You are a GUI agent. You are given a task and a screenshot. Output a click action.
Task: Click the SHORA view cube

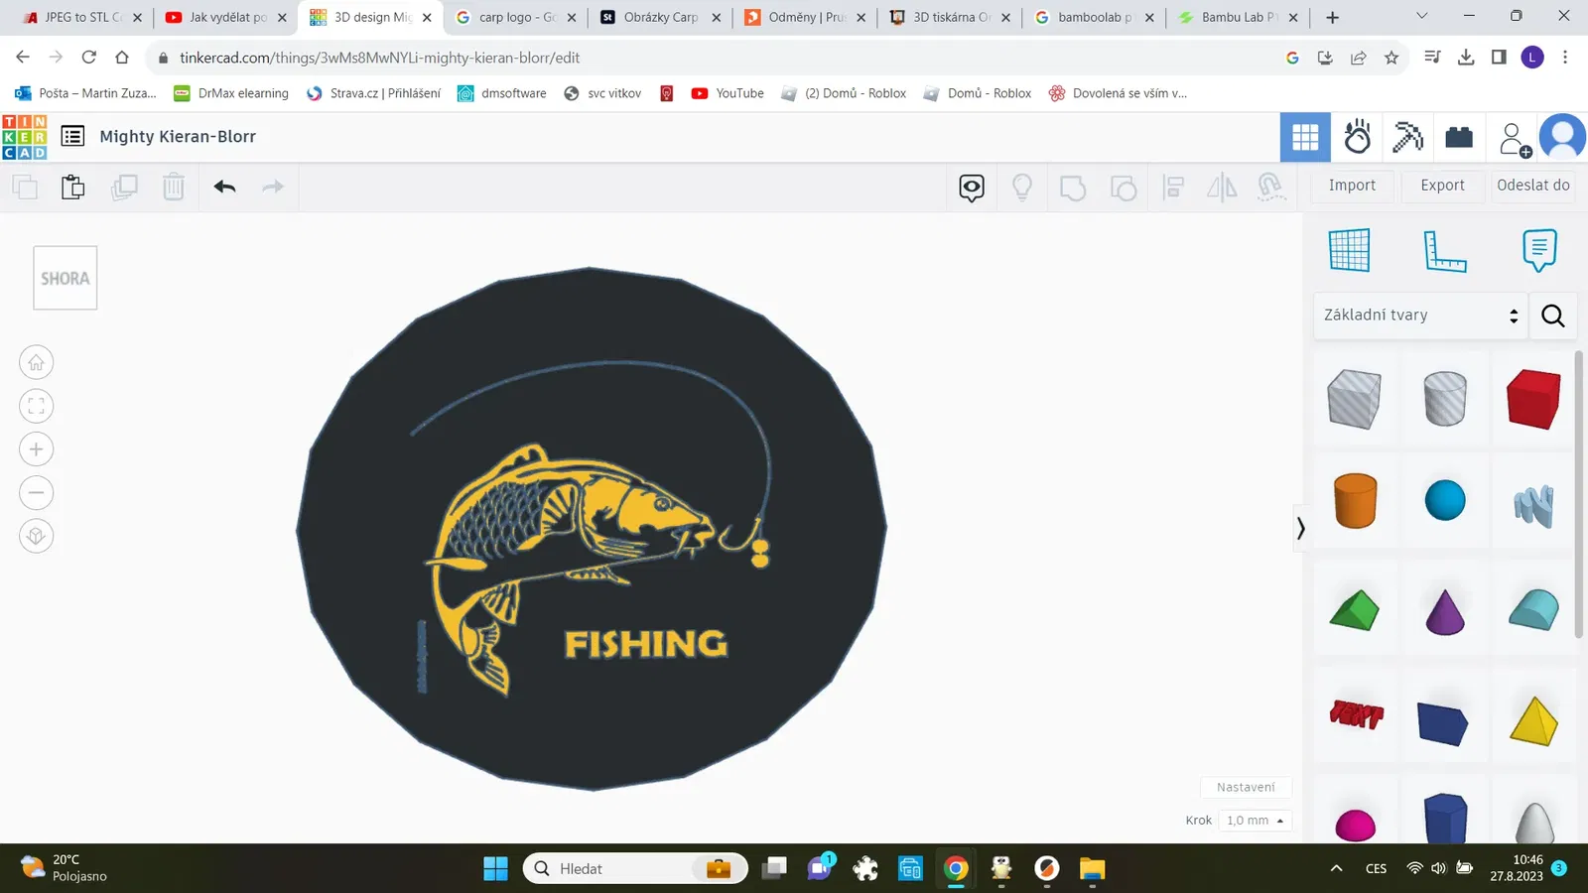pos(66,278)
